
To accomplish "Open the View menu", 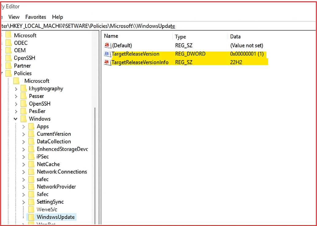I will [x=14, y=17].
